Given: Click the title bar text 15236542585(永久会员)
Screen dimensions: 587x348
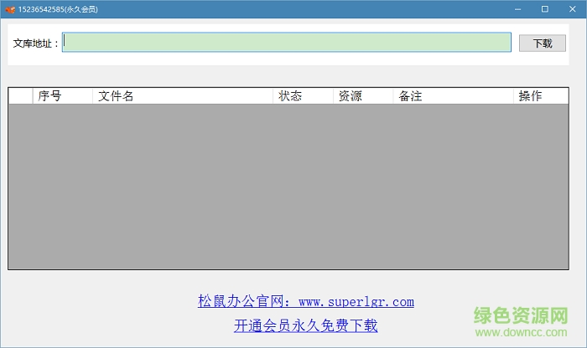Looking at the screenshot, I should tap(57, 9).
